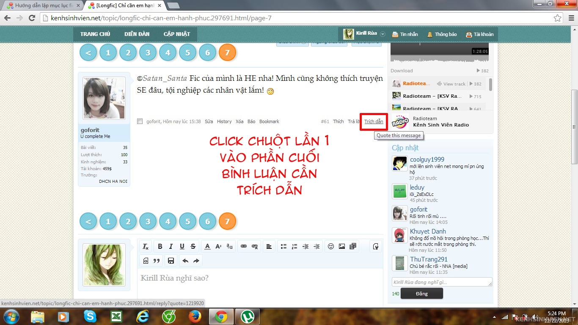Viewport: 578px width, 325px height.
Task: Report the post with Báo
Action: pos(251,121)
